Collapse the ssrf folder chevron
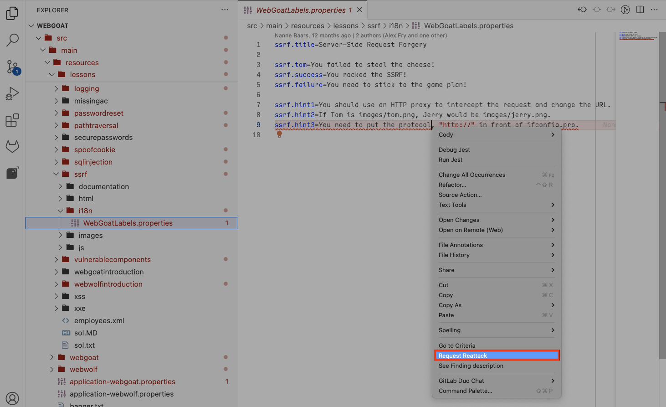 (x=56, y=174)
